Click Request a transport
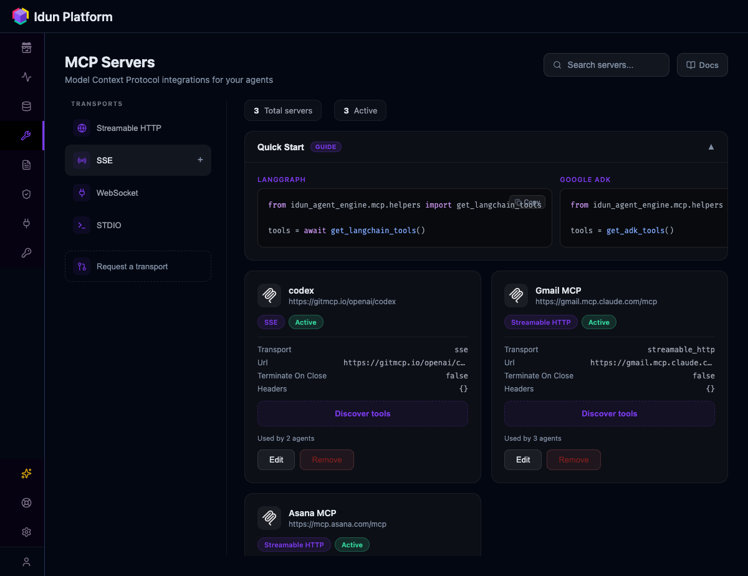The width and height of the screenshot is (748, 576). click(x=138, y=266)
